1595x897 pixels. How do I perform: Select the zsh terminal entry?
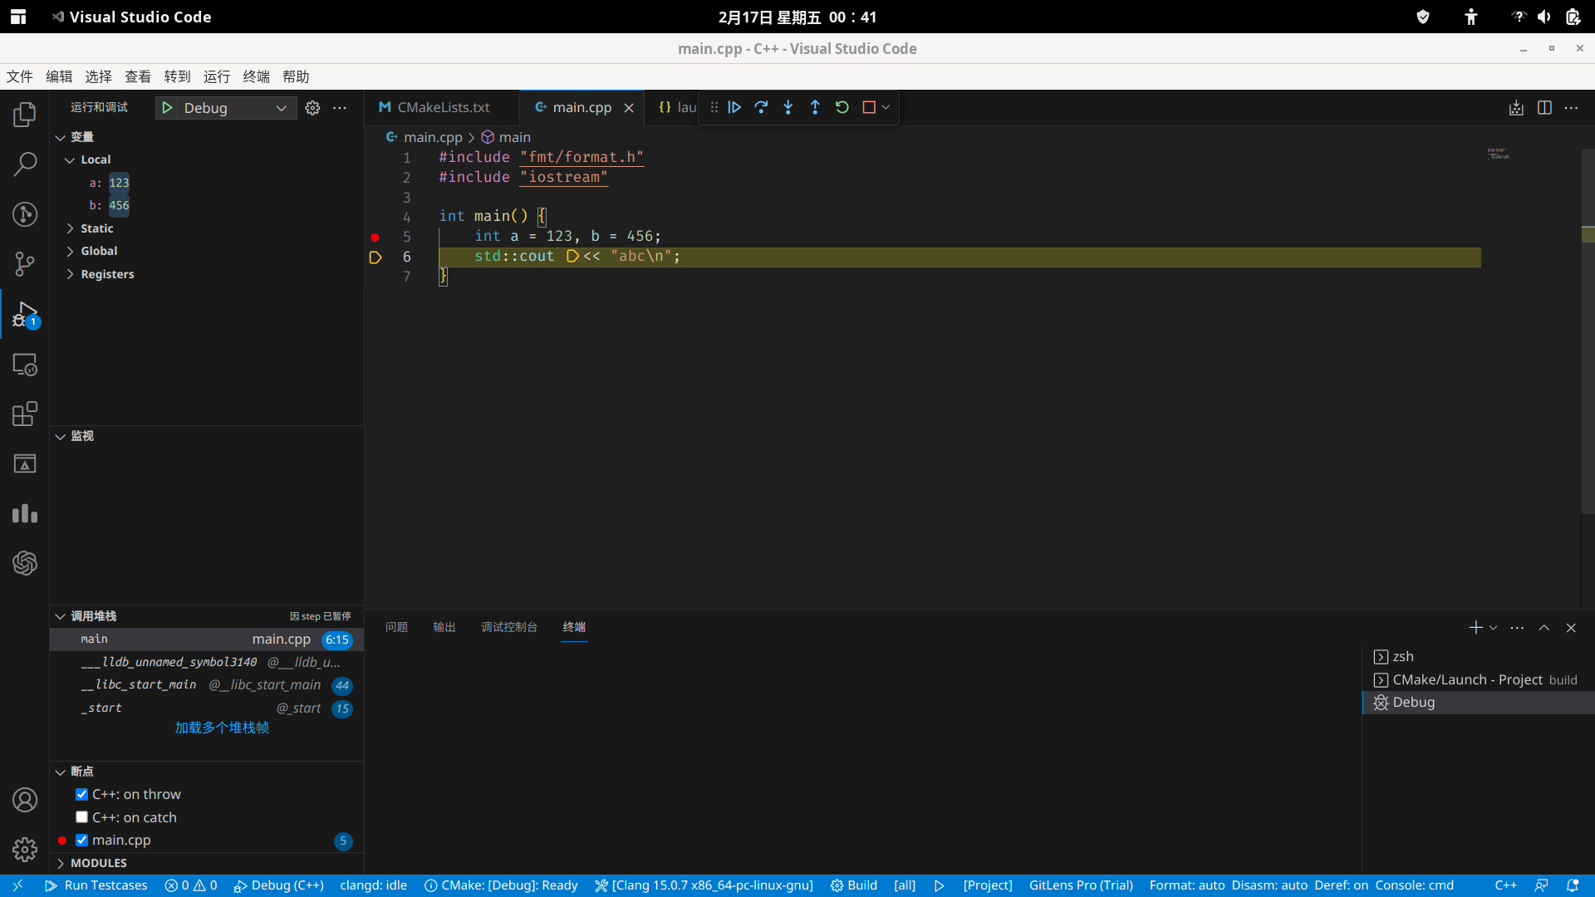point(1403,656)
